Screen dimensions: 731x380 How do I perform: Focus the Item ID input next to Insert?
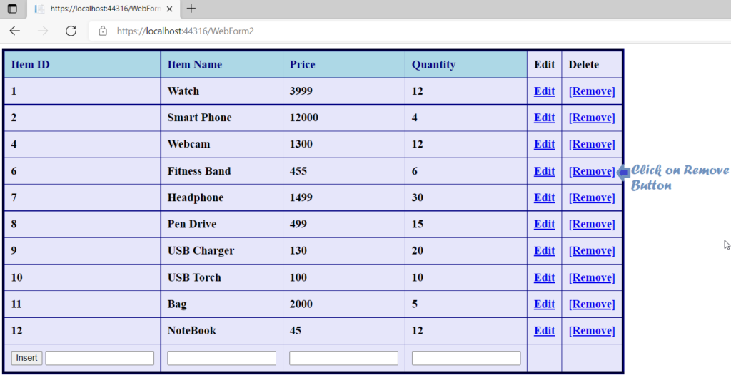[100, 358]
